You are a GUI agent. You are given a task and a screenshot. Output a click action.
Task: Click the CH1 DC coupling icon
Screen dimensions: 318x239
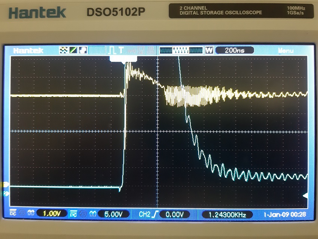coord(13,212)
